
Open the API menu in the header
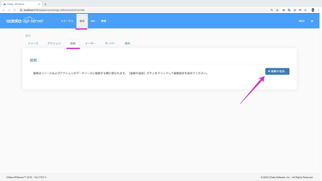tap(93, 21)
